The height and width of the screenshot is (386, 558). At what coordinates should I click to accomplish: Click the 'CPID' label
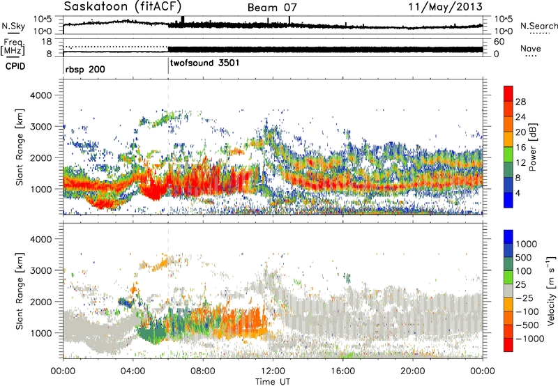pos(15,66)
